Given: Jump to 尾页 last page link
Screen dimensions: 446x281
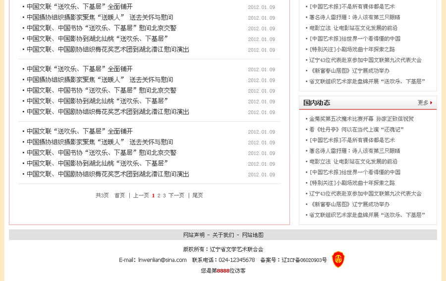Looking at the screenshot, I should click(x=198, y=195).
